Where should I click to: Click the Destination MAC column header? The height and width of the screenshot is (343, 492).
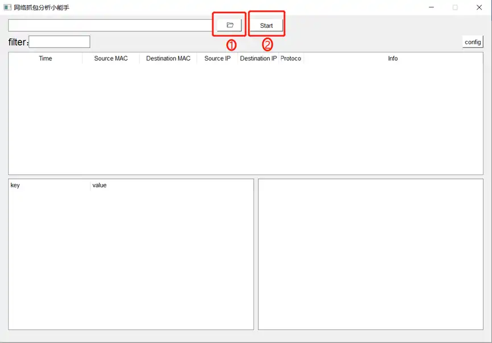(168, 58)
